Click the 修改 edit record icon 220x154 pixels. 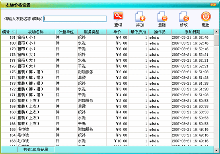[184, 16]
